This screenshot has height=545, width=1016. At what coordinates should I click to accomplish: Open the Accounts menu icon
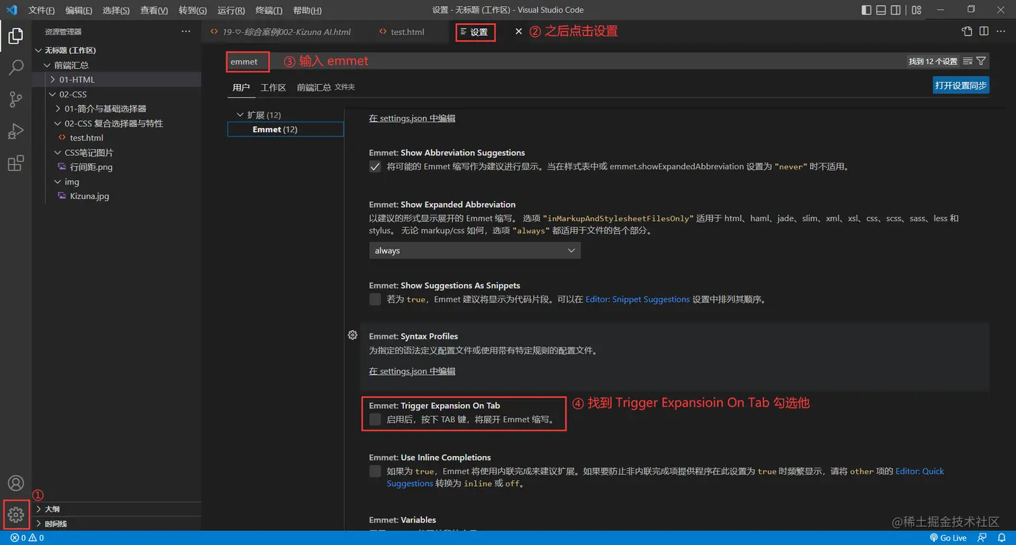[15, 483]
